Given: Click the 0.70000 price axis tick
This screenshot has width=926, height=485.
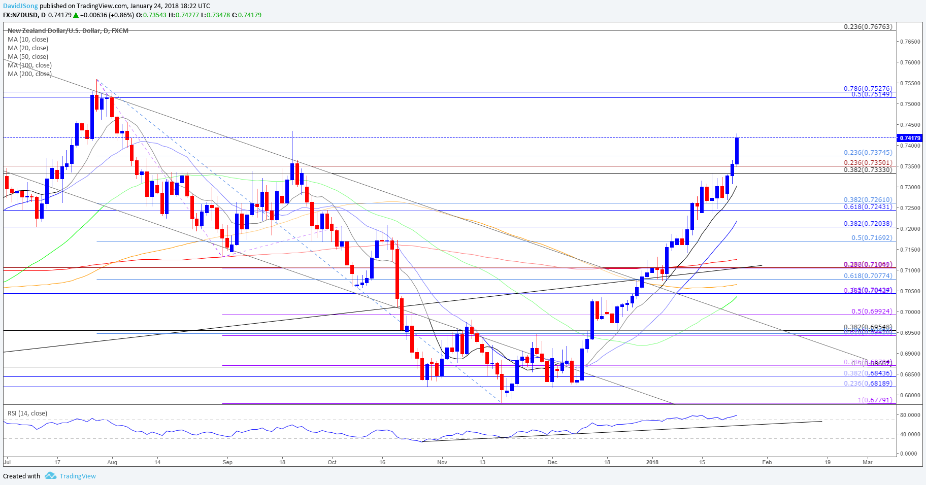Looking at the screenshot, I should coord(910,312).
